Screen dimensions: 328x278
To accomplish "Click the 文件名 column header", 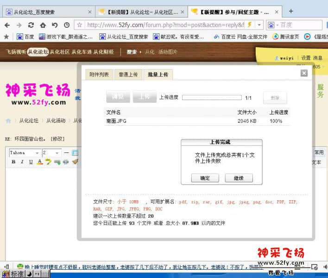I will pos(113,112).
